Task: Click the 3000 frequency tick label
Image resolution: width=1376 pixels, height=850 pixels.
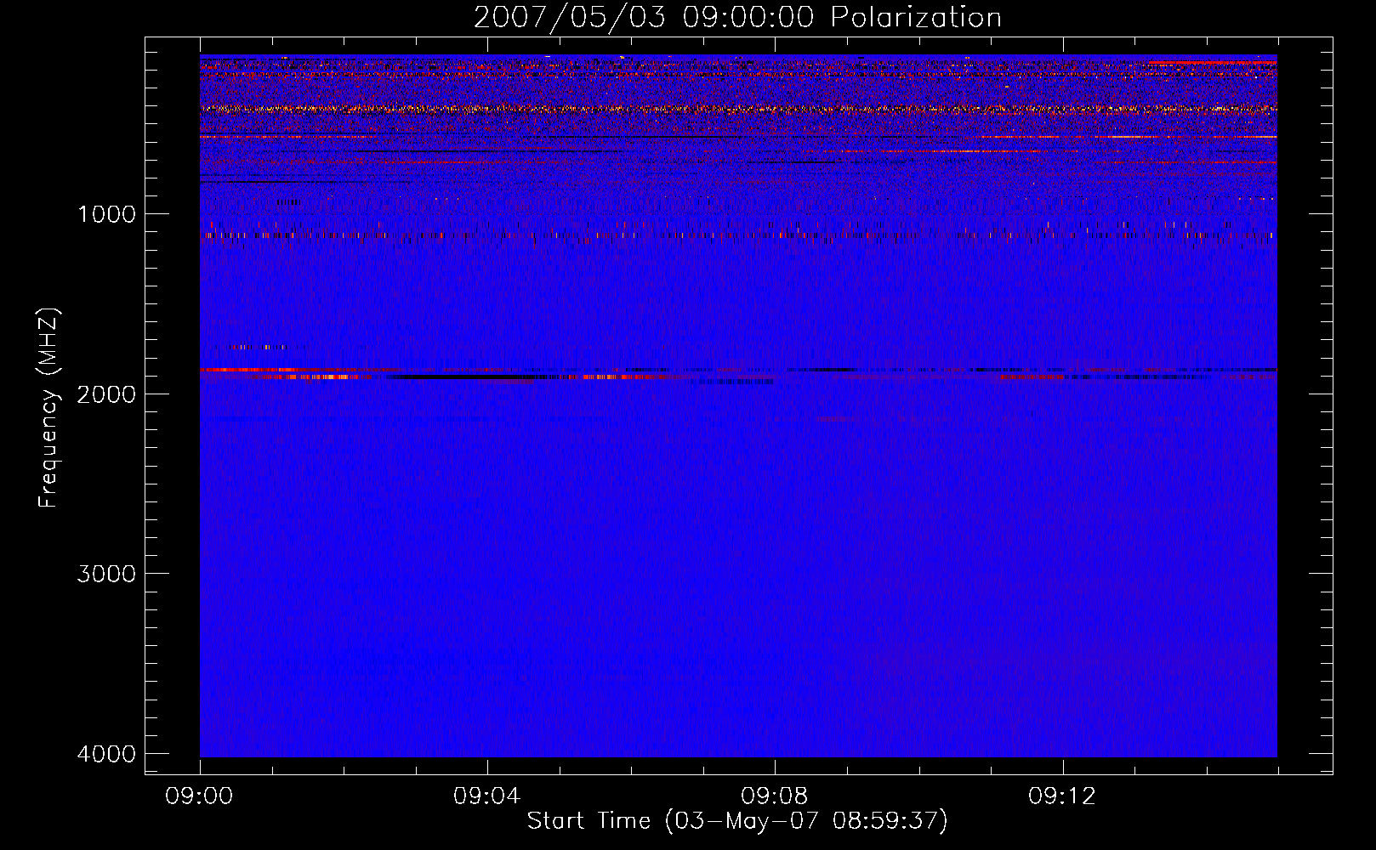Action: tap(106, 574)
